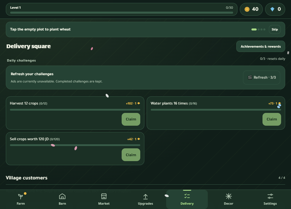Click the clapperboard ad icon on Refresh

(x=250, y=78)
